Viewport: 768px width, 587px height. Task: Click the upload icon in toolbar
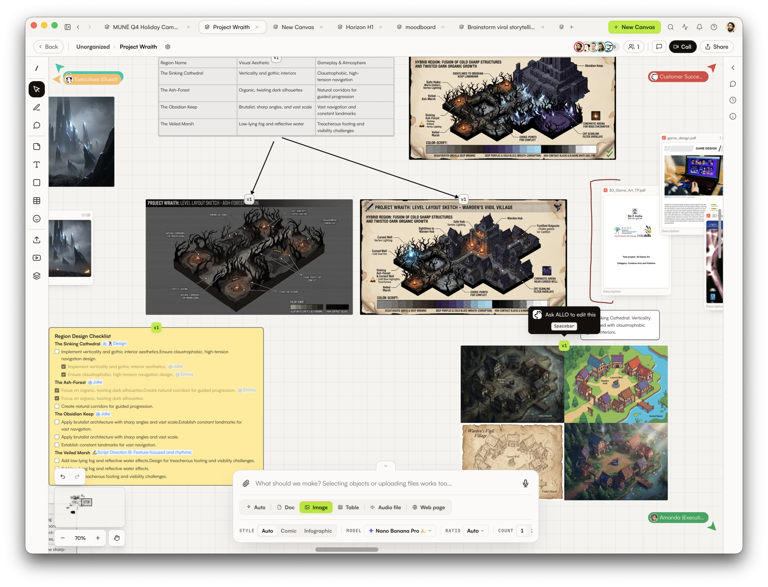(37, 240)
